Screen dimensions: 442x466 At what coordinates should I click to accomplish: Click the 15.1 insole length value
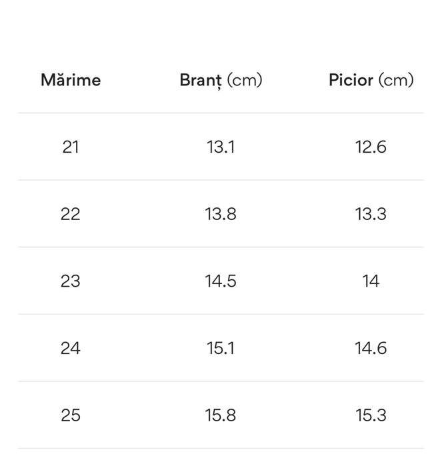[221, 348]
